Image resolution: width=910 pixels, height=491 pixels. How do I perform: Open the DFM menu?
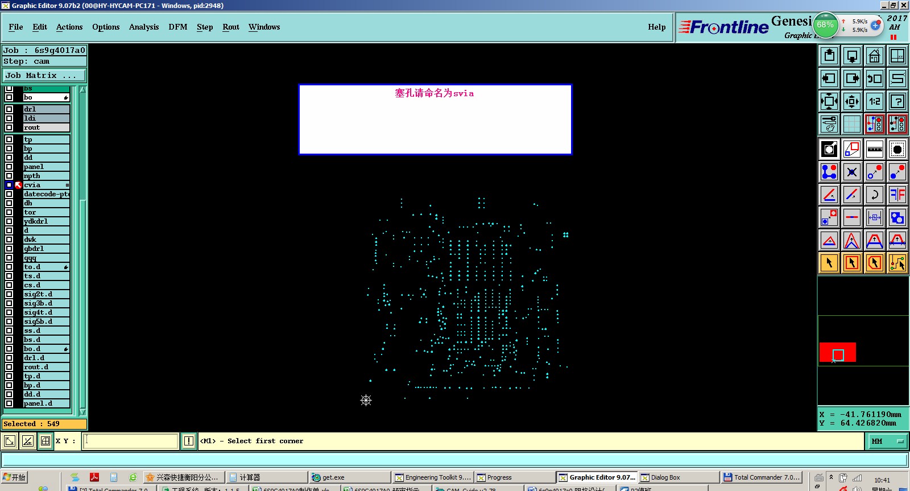pos(178,27)
